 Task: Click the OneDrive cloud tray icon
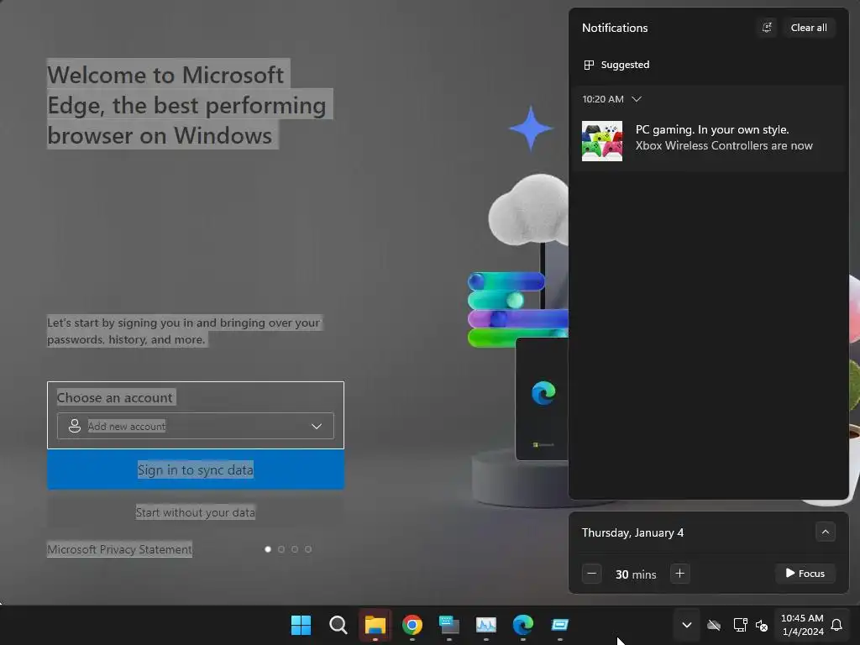click(714, 625)
